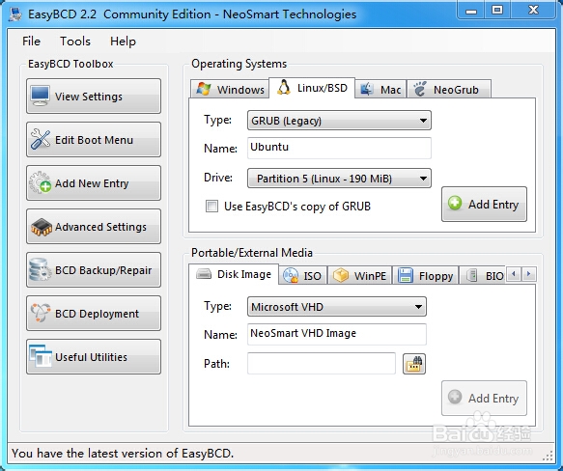563x471 pixels.
Task: Open View Settings in the toolbox
Action: (x=94, y=97)
